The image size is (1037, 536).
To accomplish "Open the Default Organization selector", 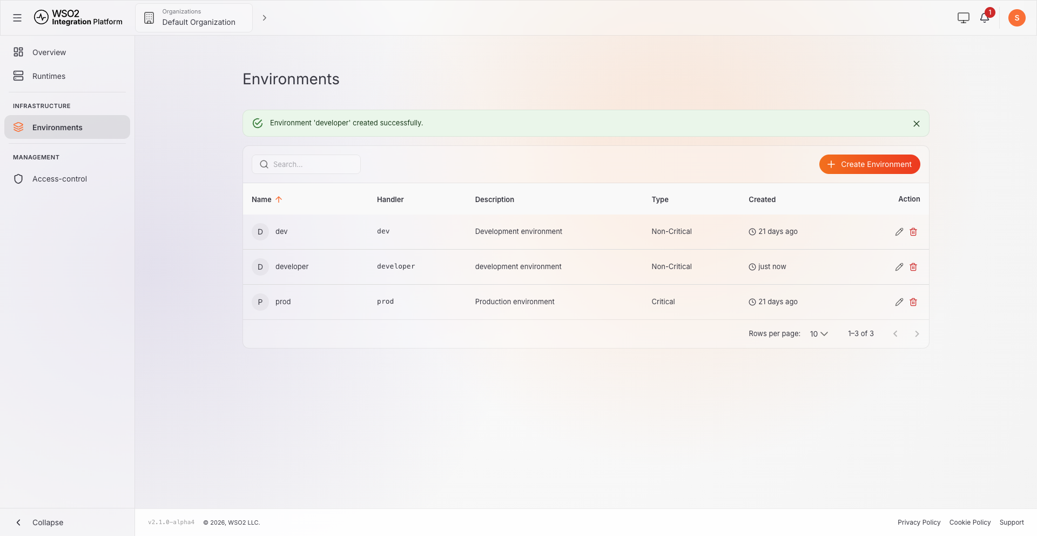I will click(194, 18).
